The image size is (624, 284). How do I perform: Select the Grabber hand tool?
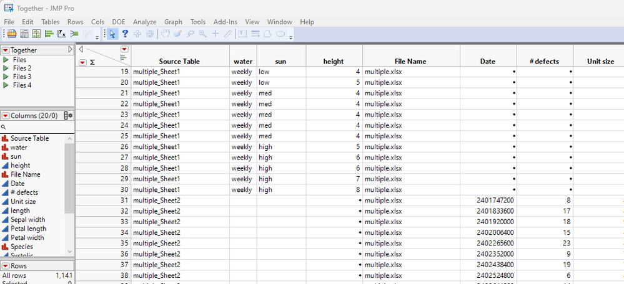165,34
